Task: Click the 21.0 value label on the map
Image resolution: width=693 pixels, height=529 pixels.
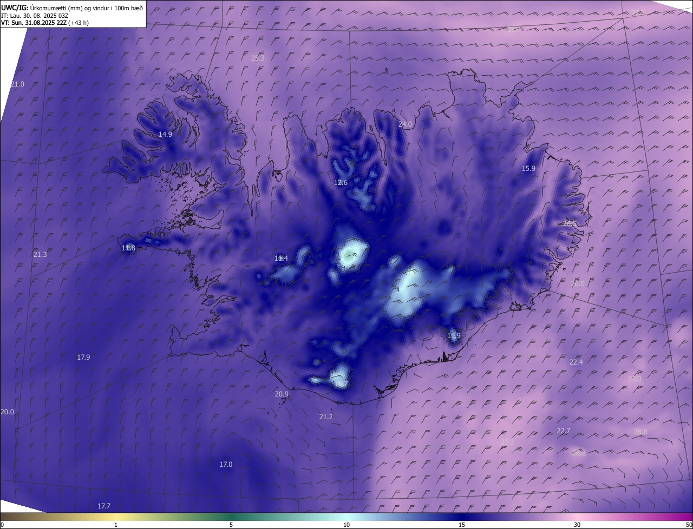Action: pos(17,84)
